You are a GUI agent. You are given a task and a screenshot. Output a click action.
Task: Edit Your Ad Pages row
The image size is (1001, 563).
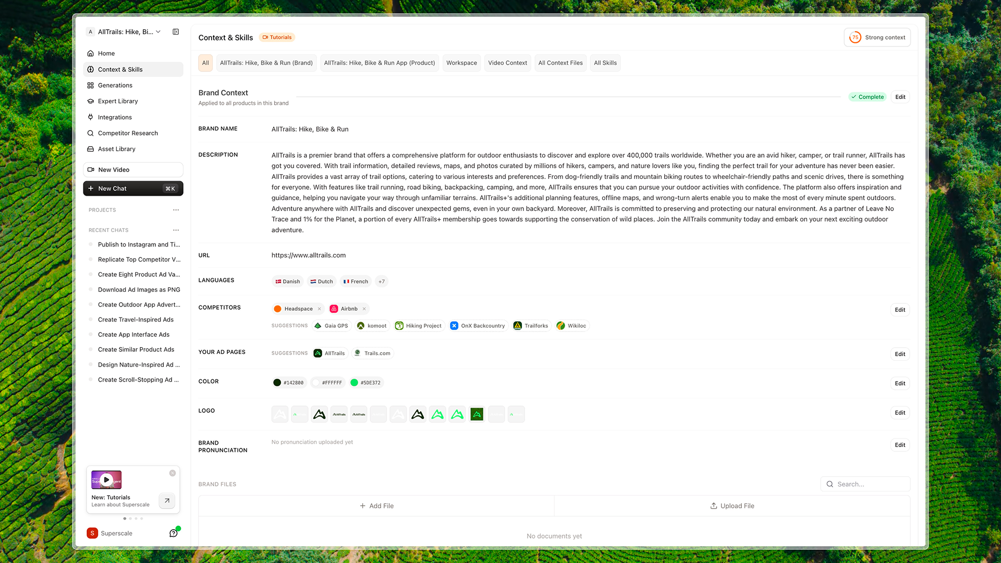point(900,354)
